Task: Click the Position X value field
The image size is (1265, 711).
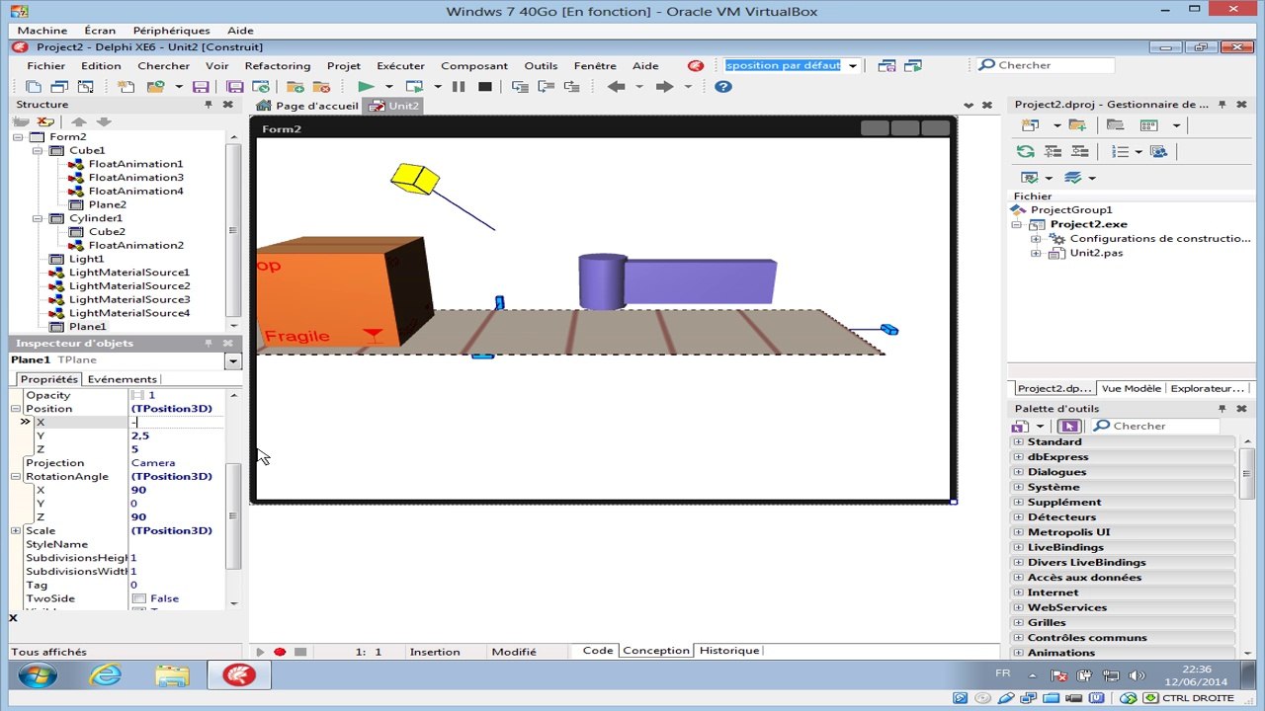Action: pos(178,422)
